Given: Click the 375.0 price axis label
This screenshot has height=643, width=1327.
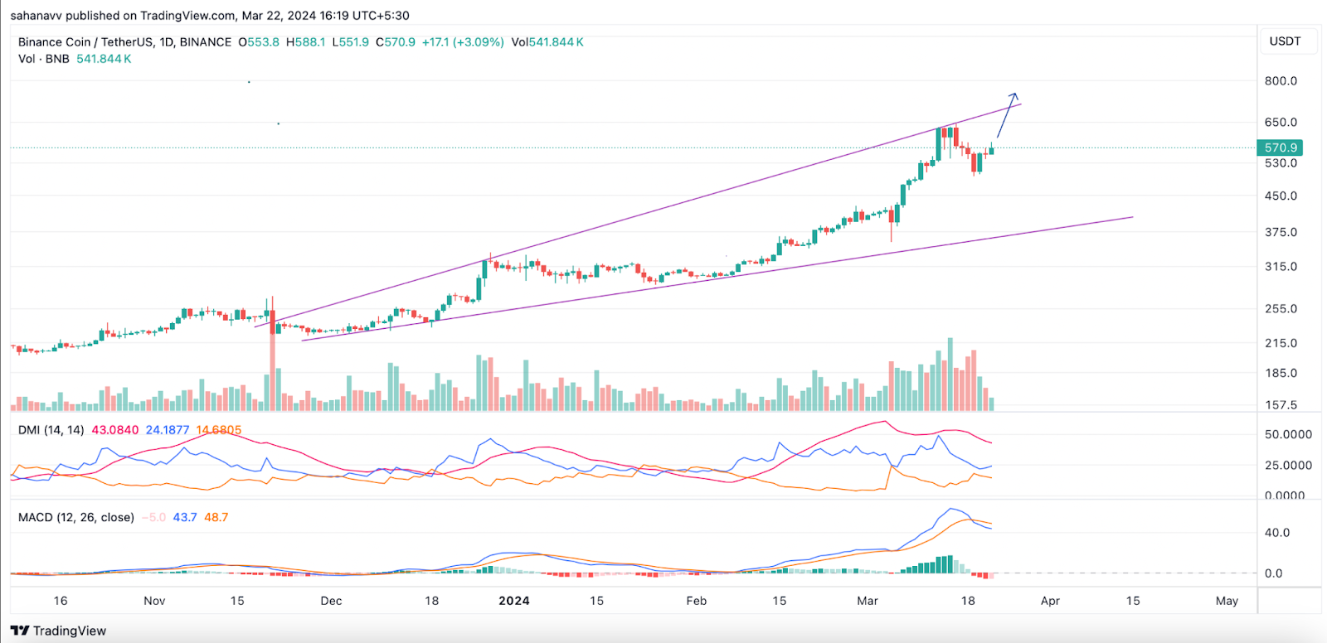Looking at the screenshot, I should pyautogui.click(x=1281, y=232).
